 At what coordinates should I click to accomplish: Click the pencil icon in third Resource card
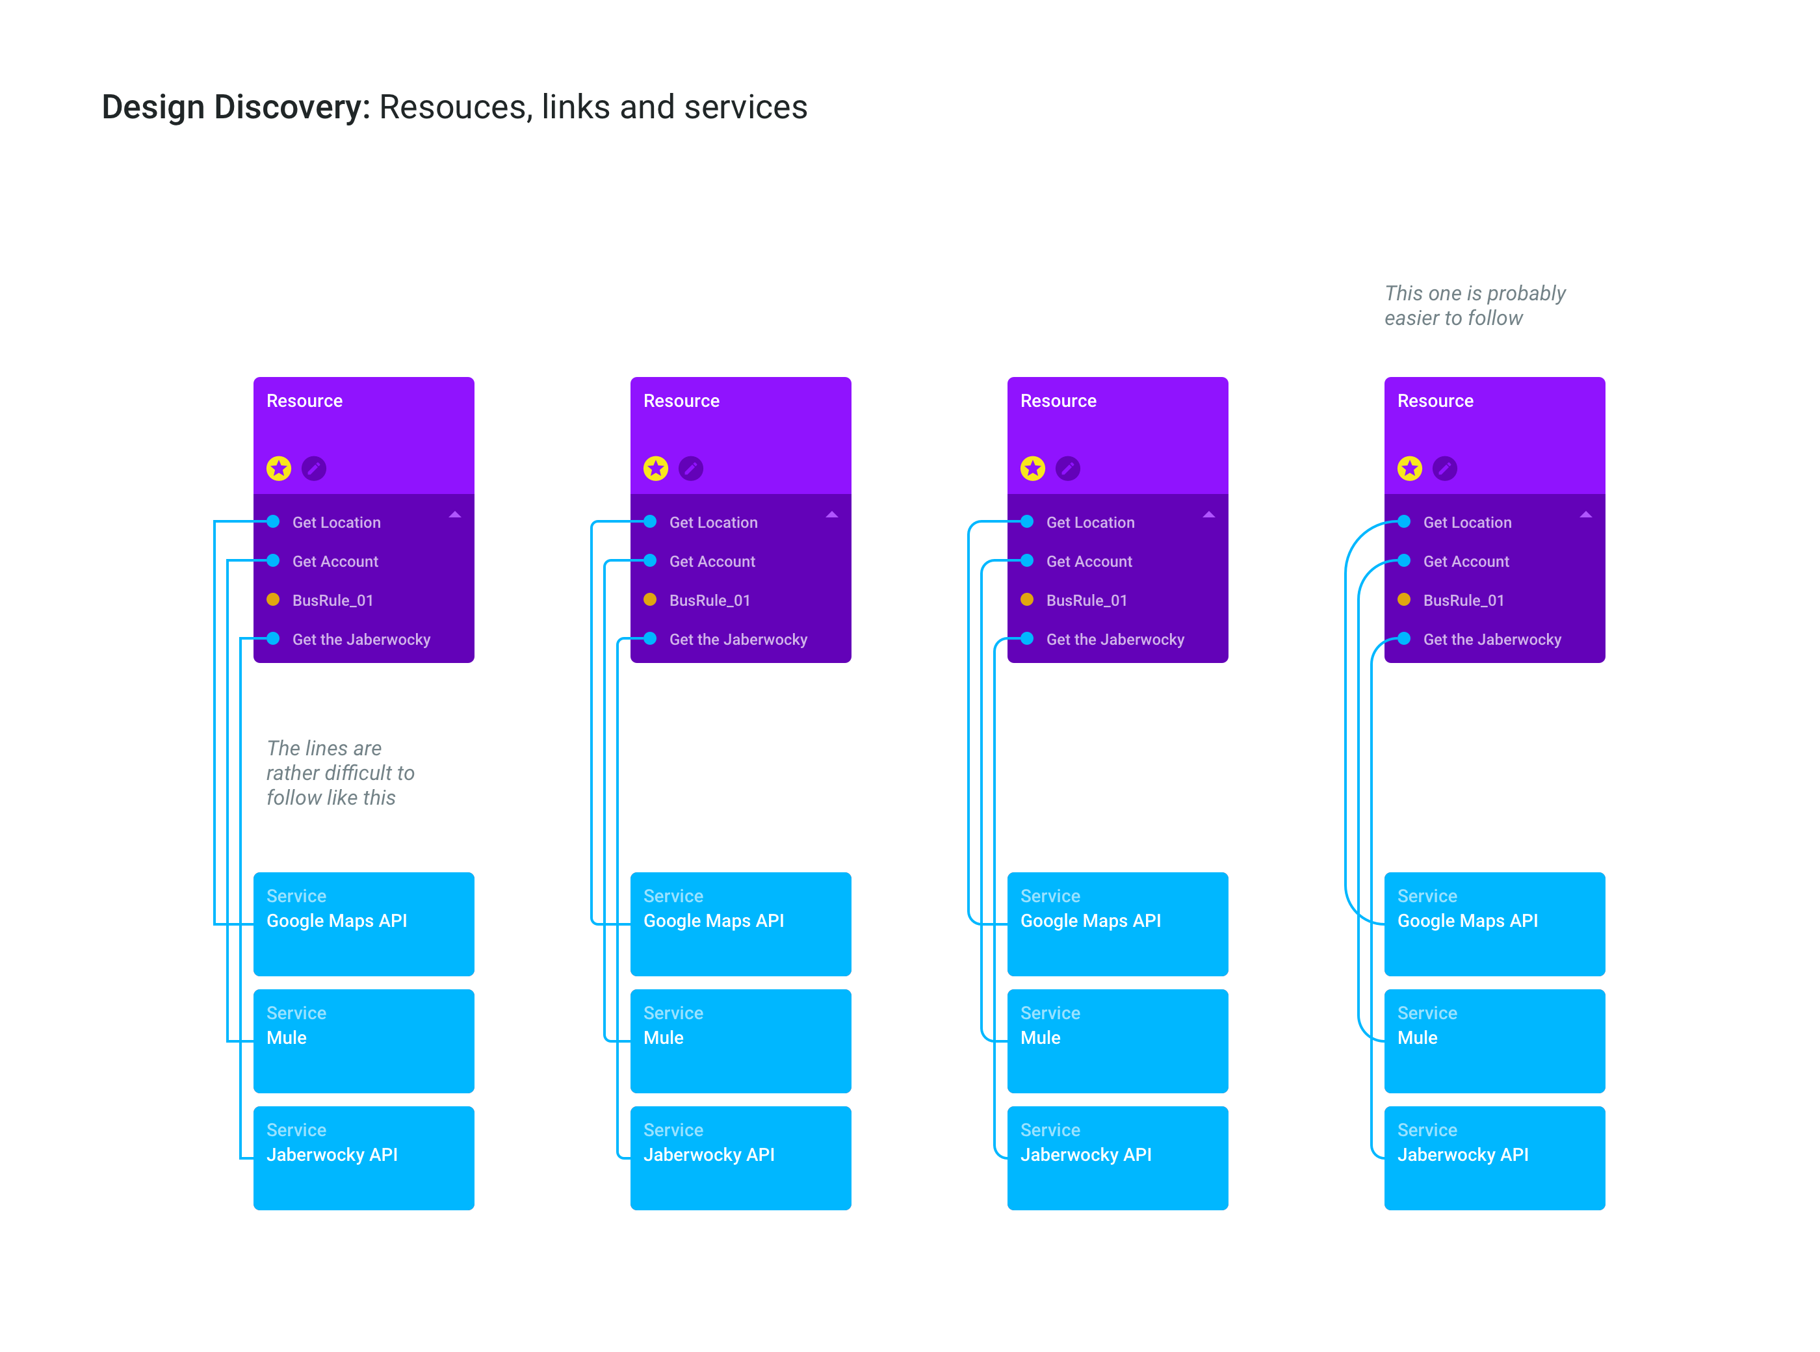1068,468
